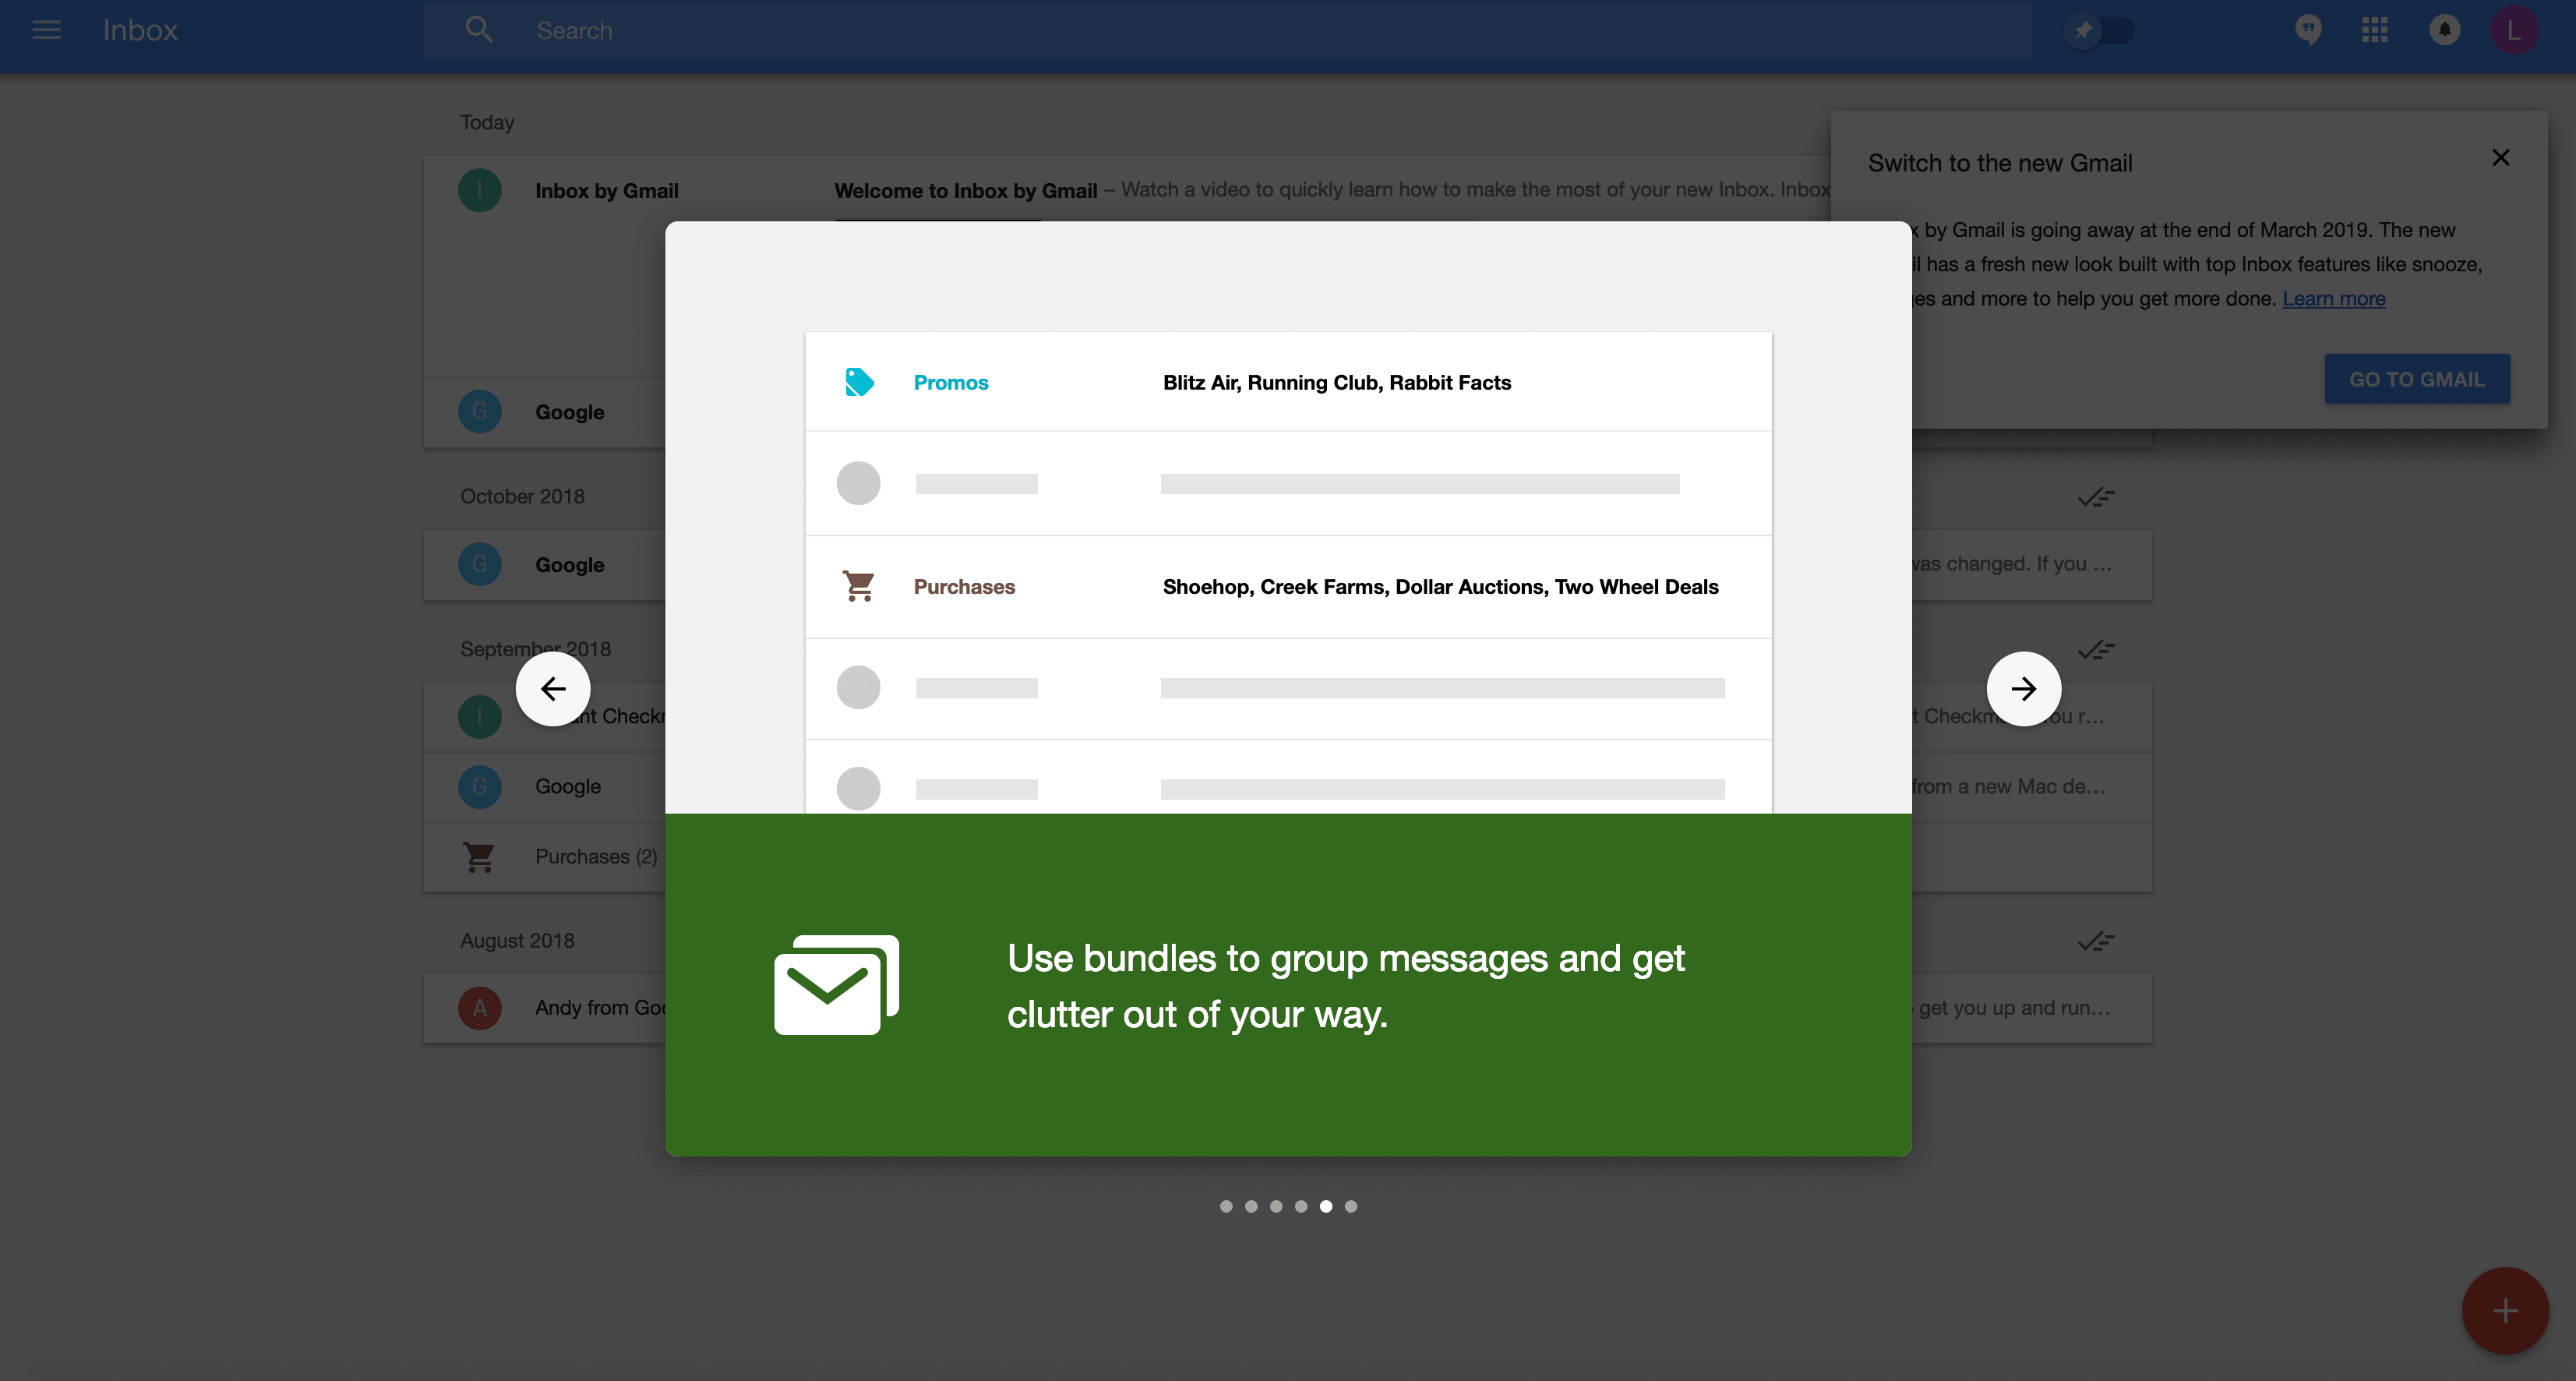The width and height of the screenshot is (2576, 1381).
Task: Click the GO TO GMAIL button
Action: 2416,379
